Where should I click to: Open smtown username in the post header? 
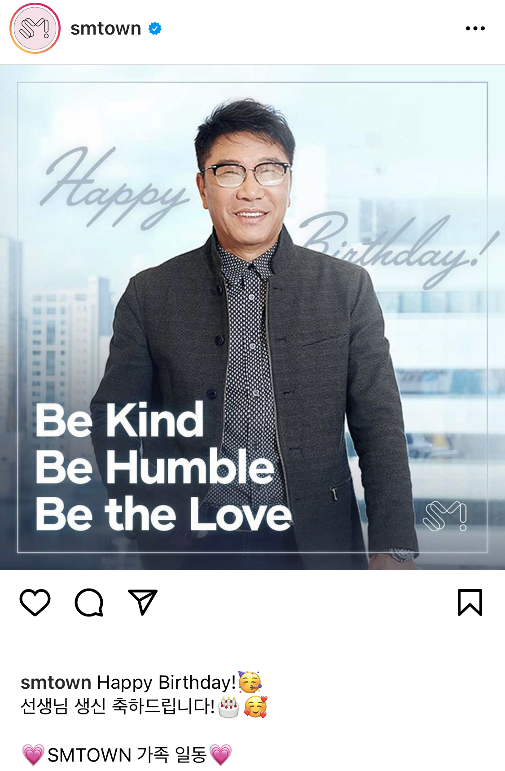click(x=106, y=28)
